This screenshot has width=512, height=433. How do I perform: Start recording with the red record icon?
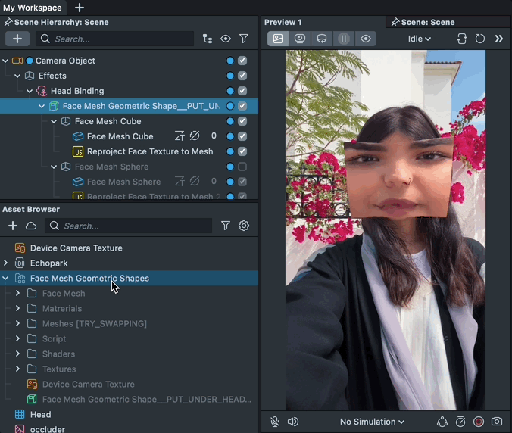coord(479,422)
